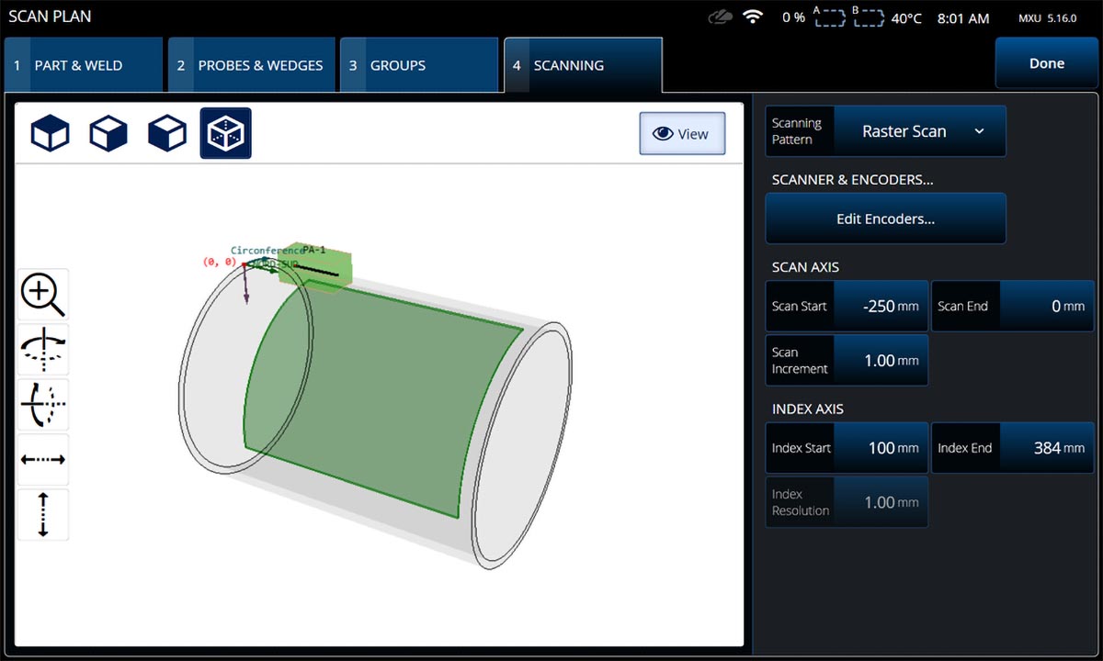Select the zoom magnifier tool

[x=42, y=296]
